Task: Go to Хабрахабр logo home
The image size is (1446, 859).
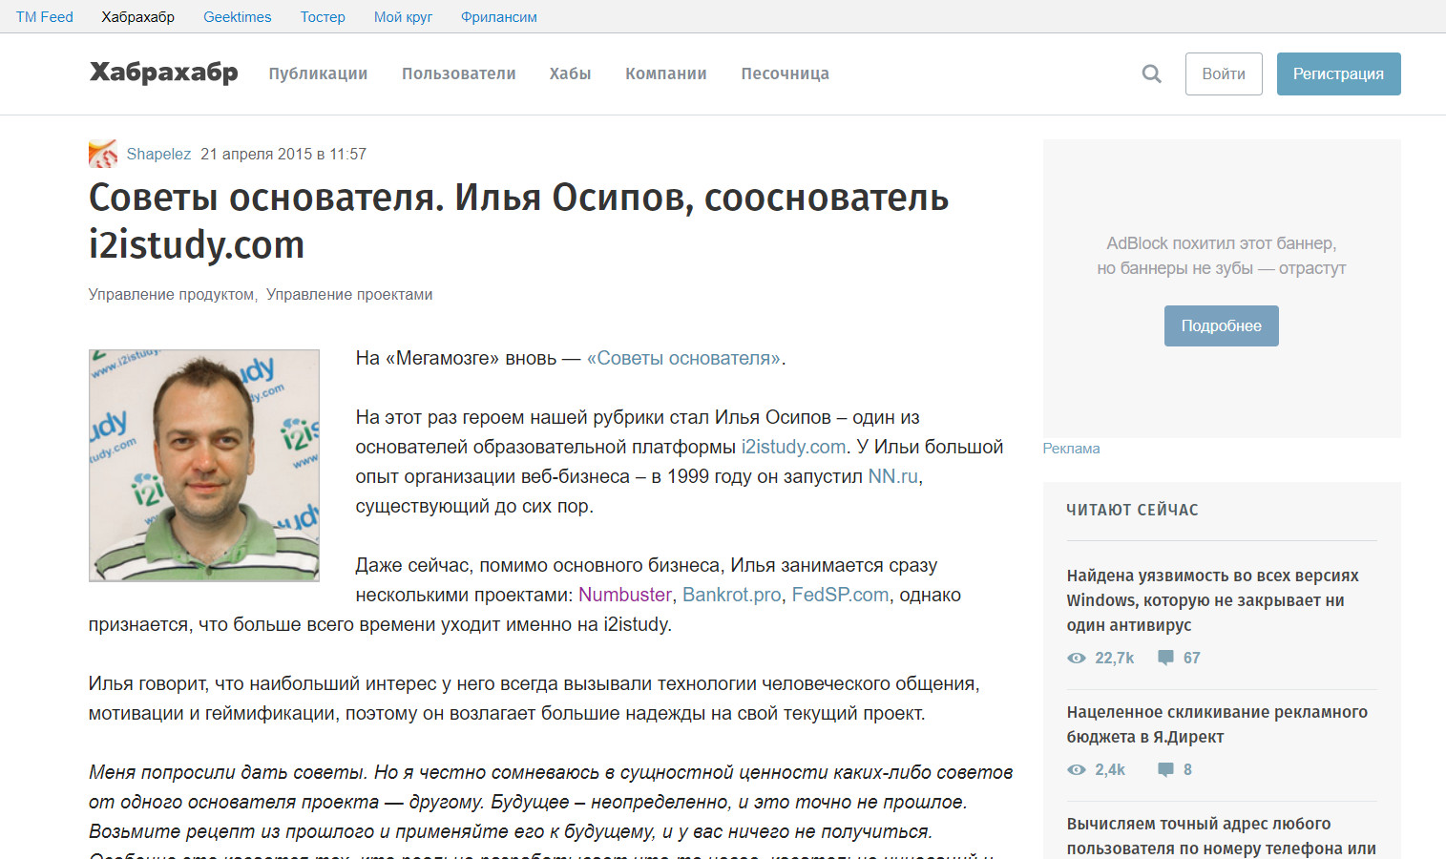Action: point(163,73)
